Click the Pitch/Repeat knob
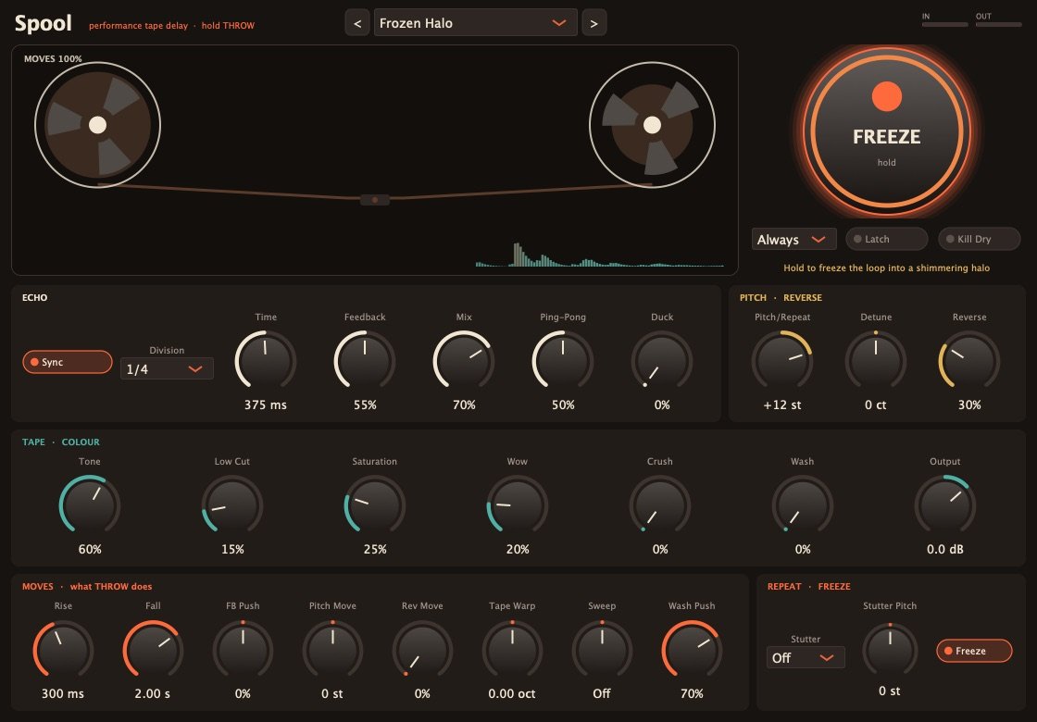 pos(781,361)
